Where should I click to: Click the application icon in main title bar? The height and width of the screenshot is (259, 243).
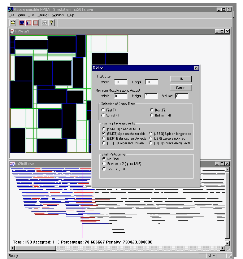(x=10, y=10)
